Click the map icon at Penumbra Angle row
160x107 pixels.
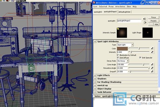(152, 68)
